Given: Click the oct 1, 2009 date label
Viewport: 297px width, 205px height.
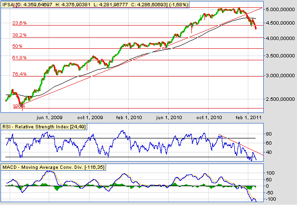Looking at the screenshot, I should pyautogui.click(x=90, y=118).
